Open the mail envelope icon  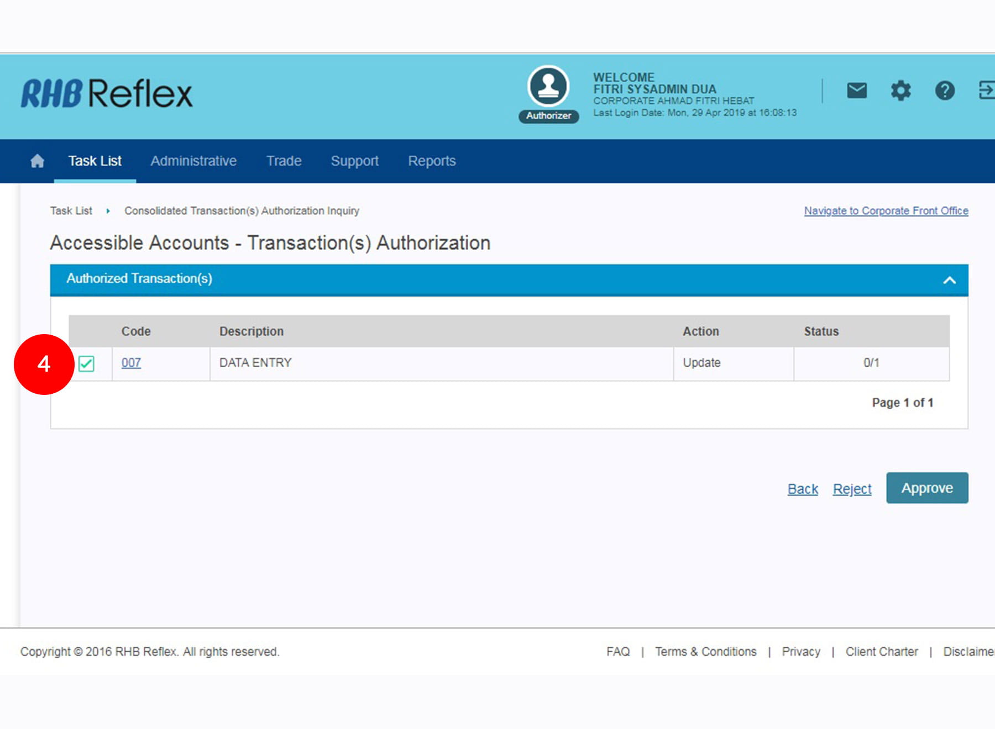coord(856,90)
